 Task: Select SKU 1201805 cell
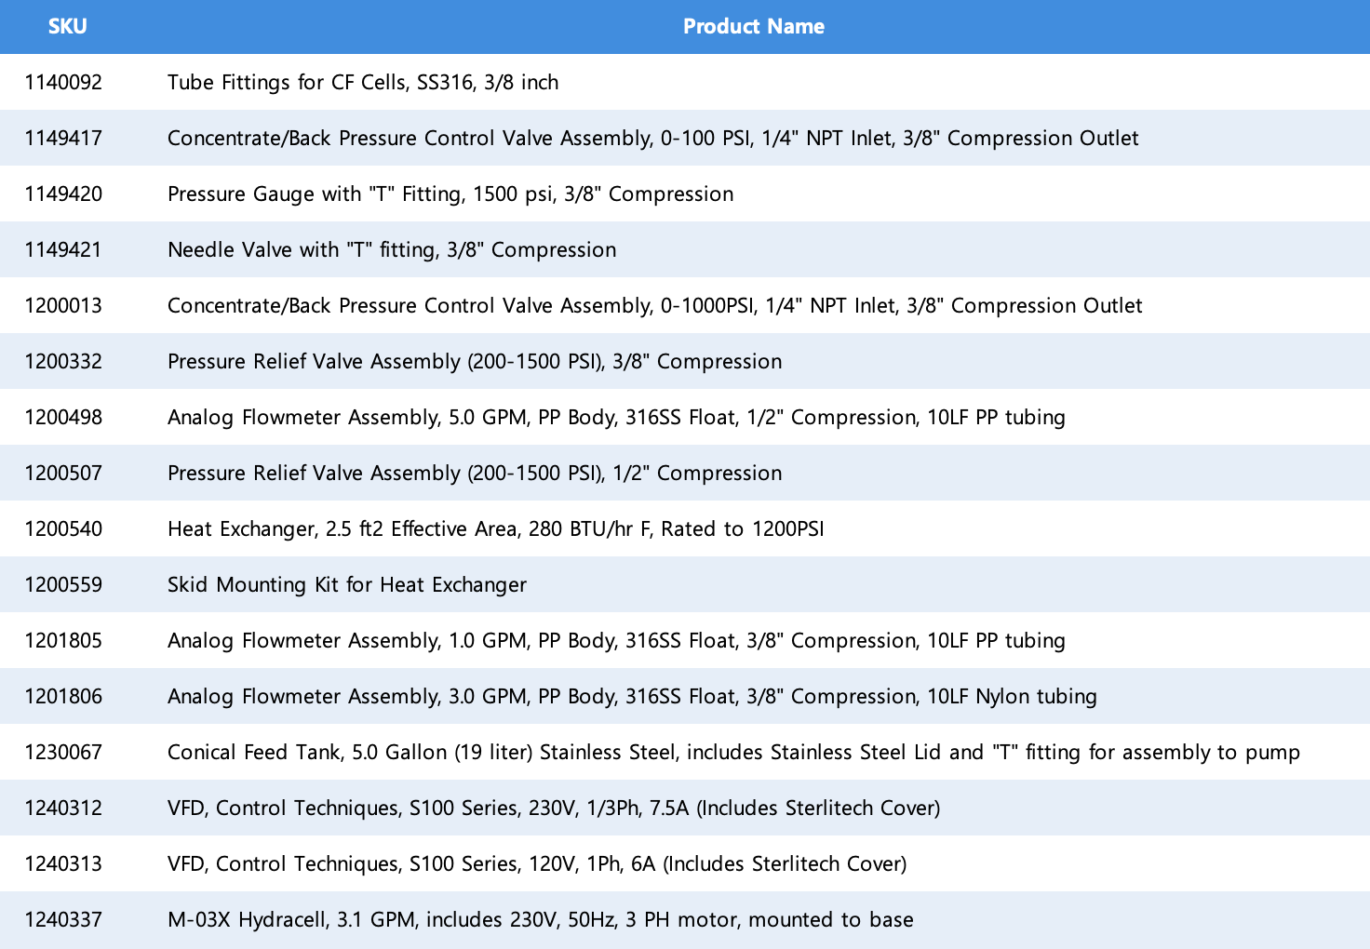coord(63,640)
